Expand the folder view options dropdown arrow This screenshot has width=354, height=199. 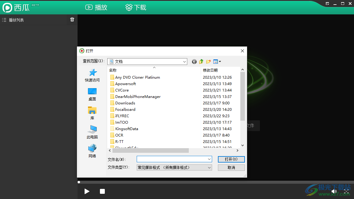coord(220,61)
